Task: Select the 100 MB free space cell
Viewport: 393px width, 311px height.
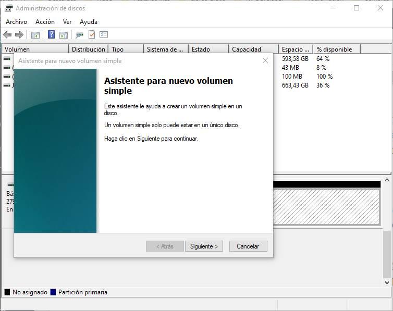Action: point(292,77)
